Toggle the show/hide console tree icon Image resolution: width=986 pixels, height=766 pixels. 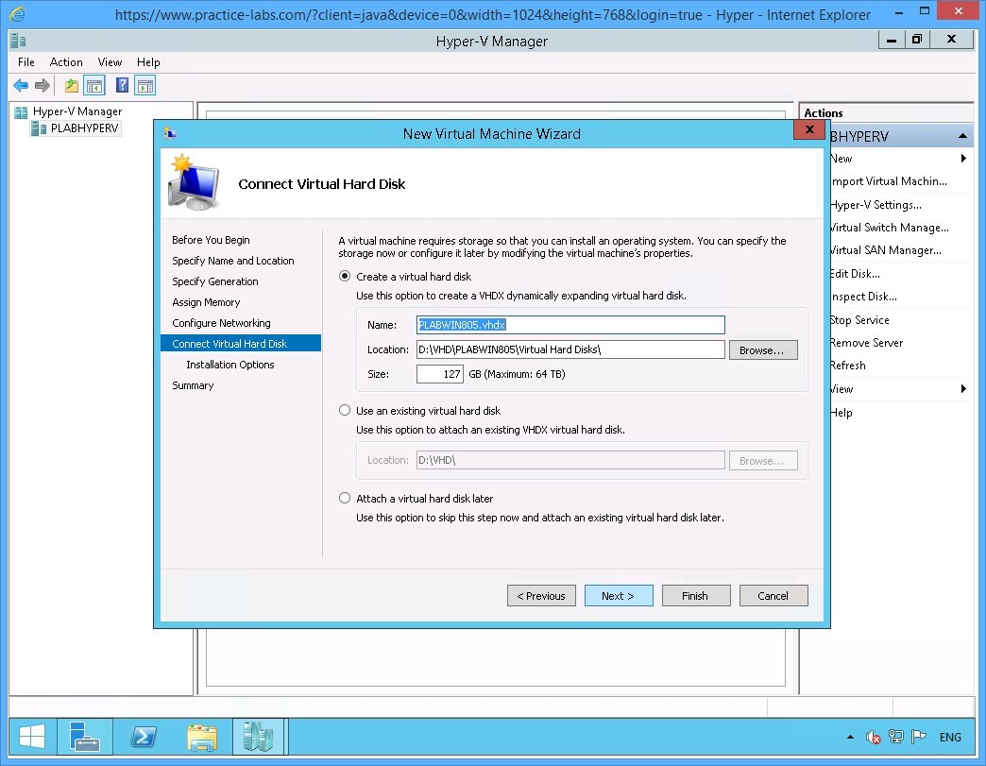[x=94, y=85]
